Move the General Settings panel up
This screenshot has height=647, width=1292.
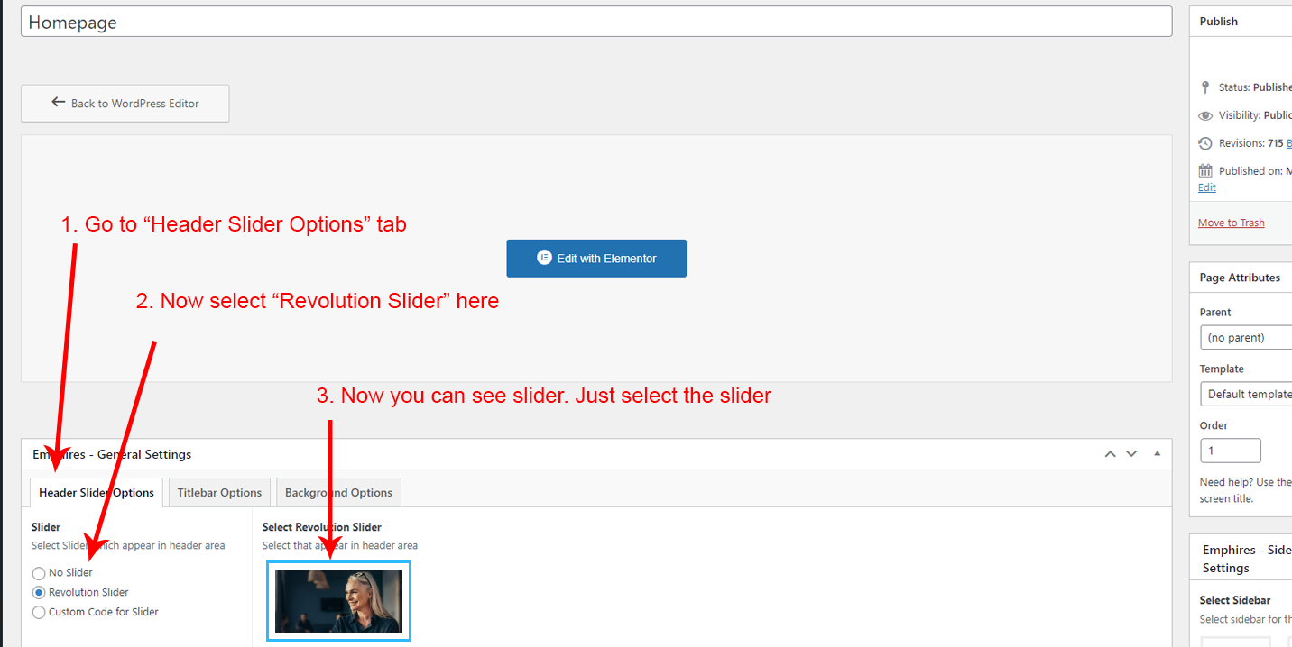coord(1111,454)
